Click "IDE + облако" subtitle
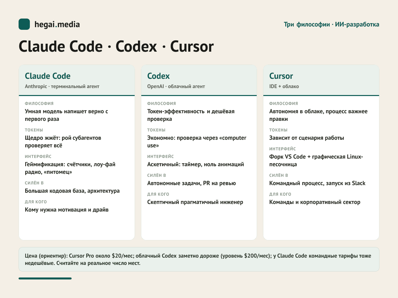Viewport: 398px width, 298px height. tap(284, 86)
